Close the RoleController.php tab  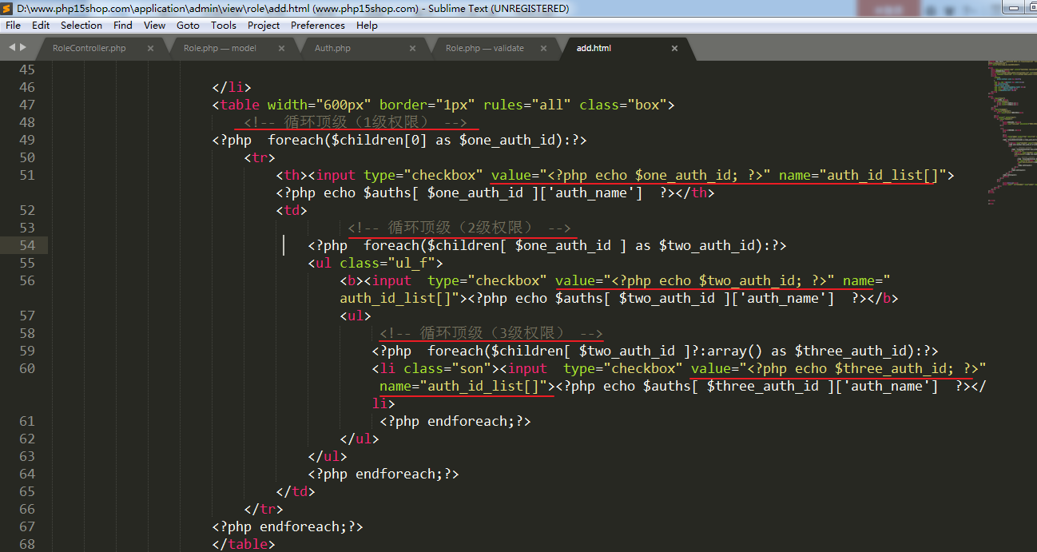tap(150, 48)
